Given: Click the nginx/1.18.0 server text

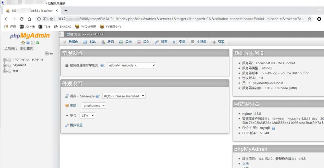Looking at the screenshot, I should [252, 114].
